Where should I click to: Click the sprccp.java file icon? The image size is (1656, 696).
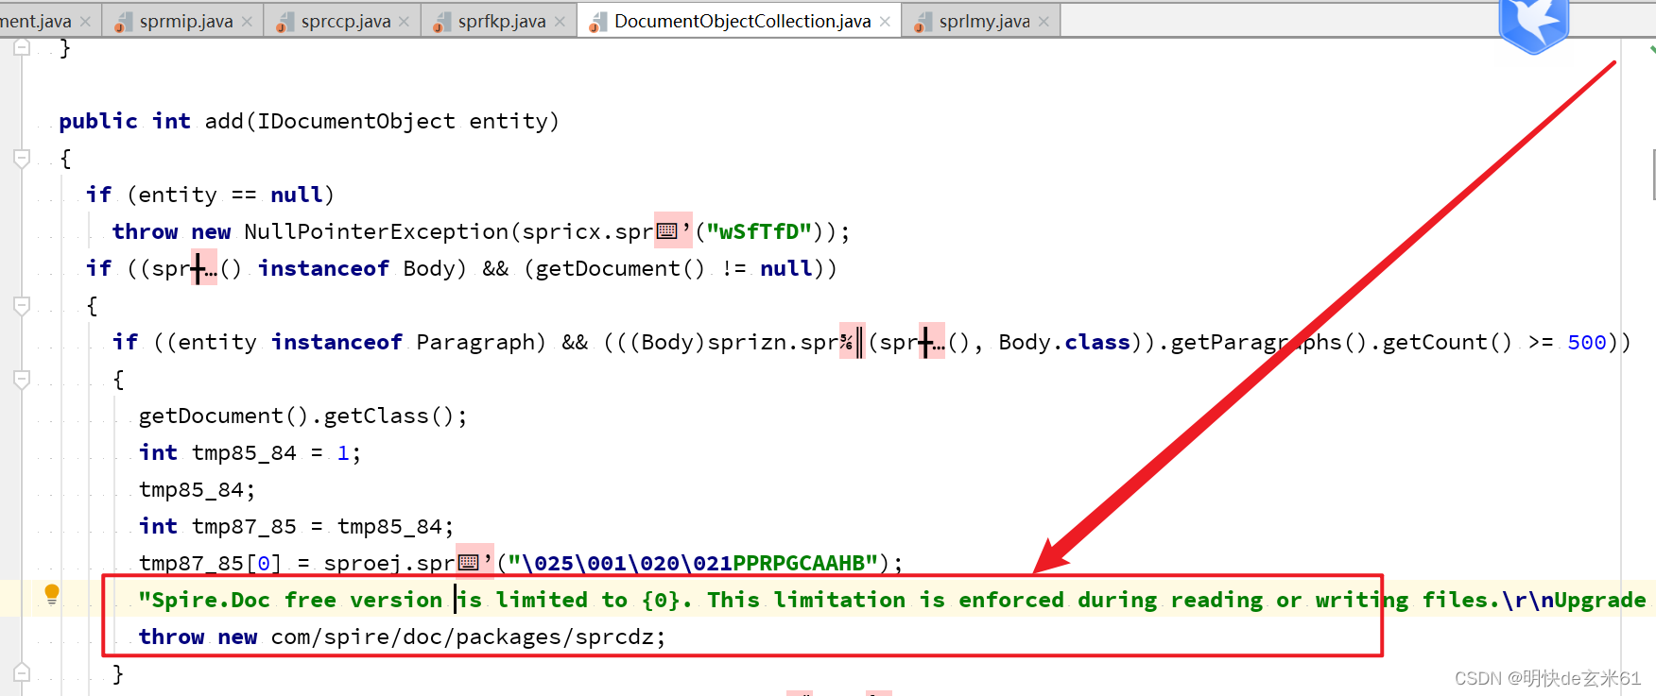click(285, 23)
